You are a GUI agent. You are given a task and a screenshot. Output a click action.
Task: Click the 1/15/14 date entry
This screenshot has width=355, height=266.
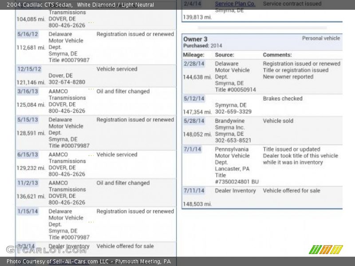coord(28,211)
